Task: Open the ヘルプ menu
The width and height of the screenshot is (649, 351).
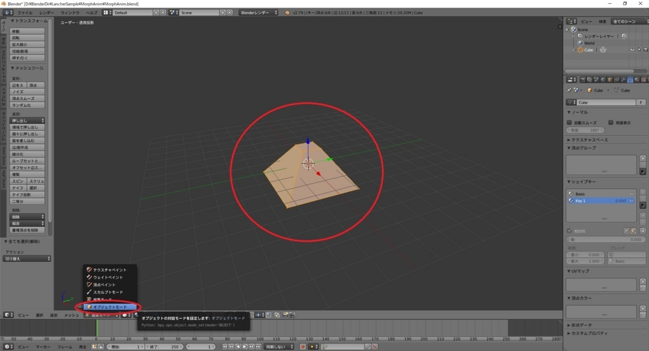Action: (91, 13)
